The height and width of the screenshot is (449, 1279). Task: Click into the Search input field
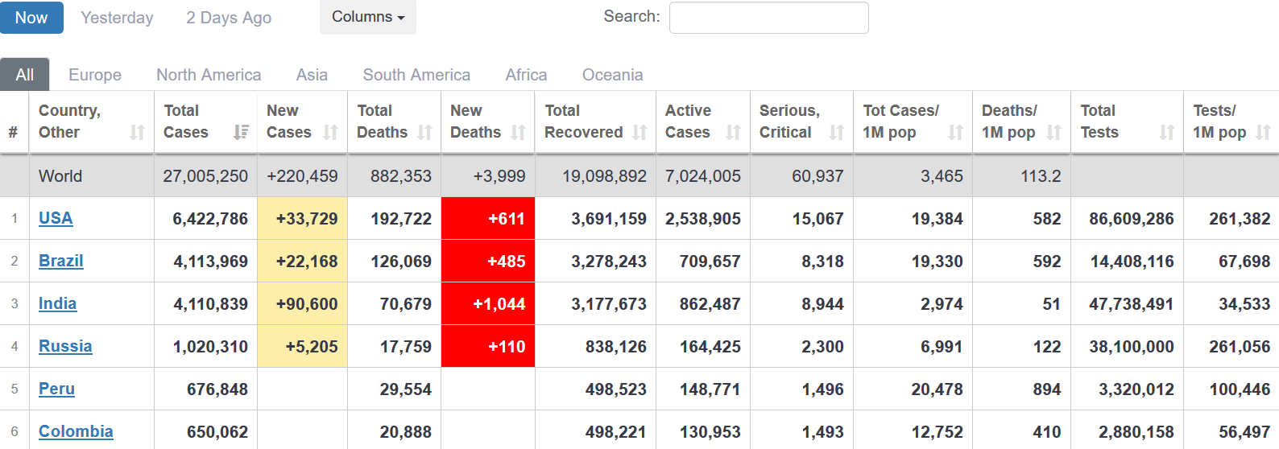(x=768, y=18)
